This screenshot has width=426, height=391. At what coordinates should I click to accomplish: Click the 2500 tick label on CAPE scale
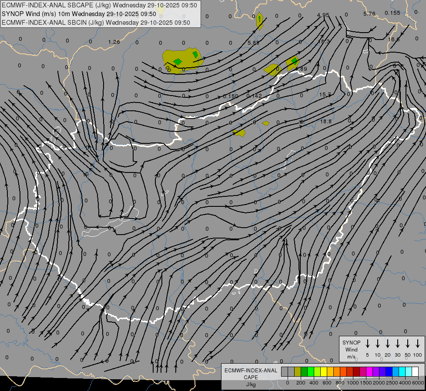pyautogui.click(x=392, y=383)
